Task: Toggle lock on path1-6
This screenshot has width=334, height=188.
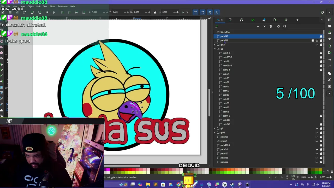Action: point(321,53)
